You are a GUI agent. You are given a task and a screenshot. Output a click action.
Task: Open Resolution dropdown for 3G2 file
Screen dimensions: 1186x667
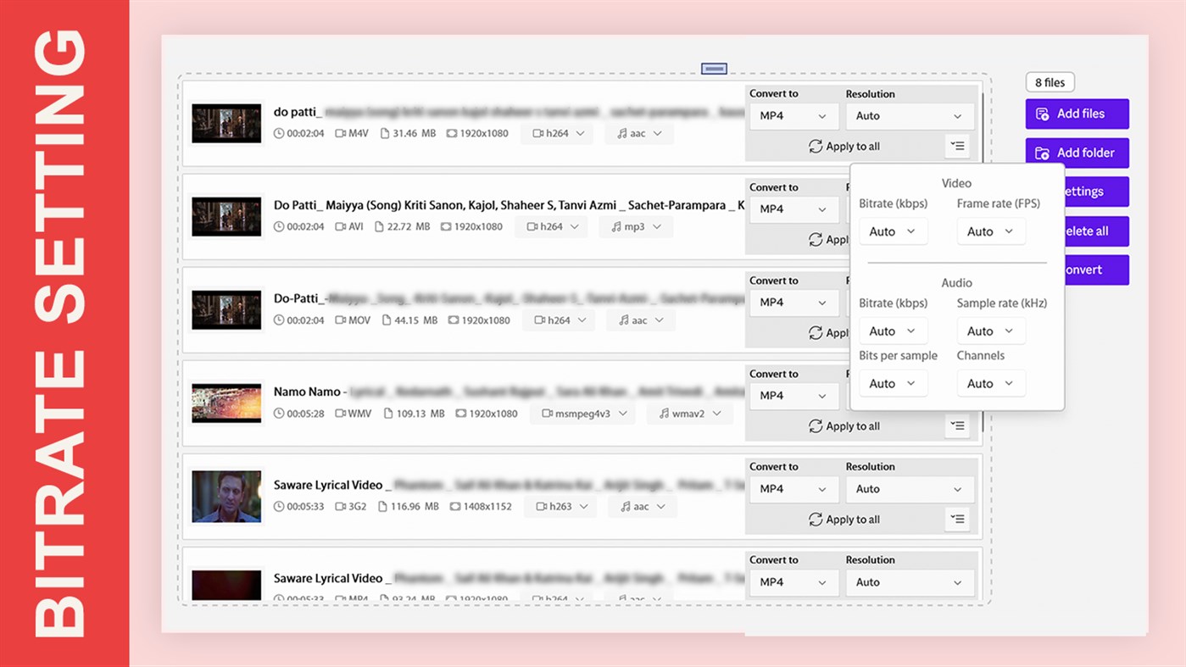click(910, 489)
